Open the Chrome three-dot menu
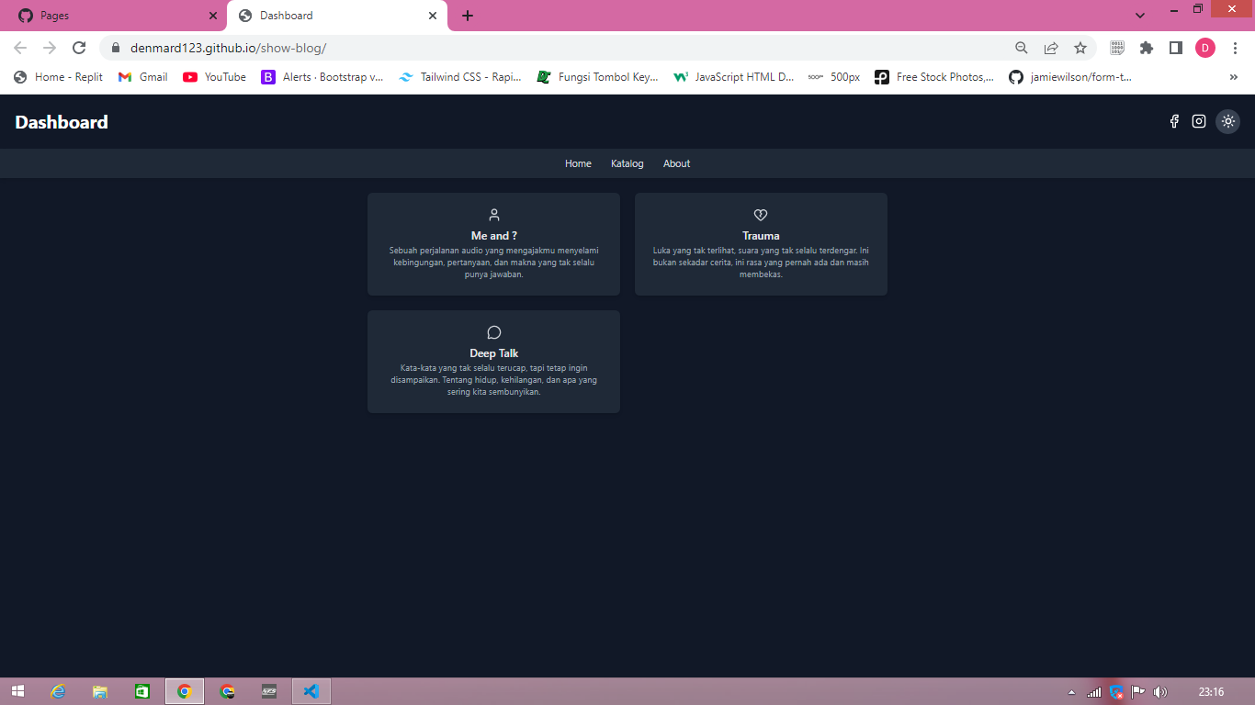 click(1235, 48)
